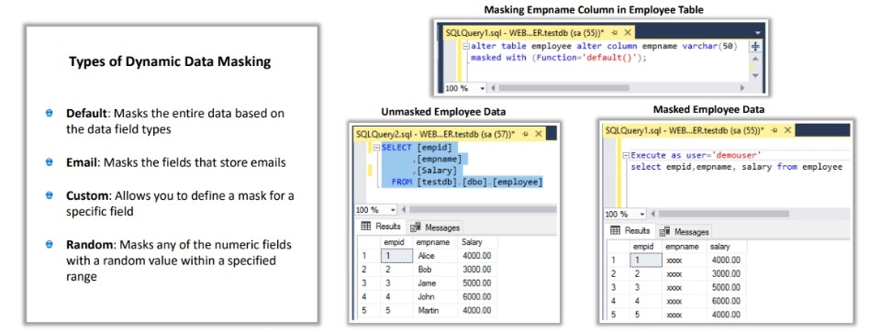Viewport: 891px width, 332px height.
Task: Click the Salary column header in the Unmasked results
Action: pos(477,242)
